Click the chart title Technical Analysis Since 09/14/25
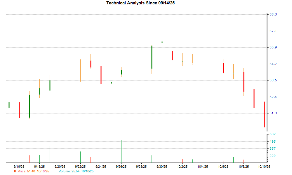 pyautogui.click(x=142, y=3)
